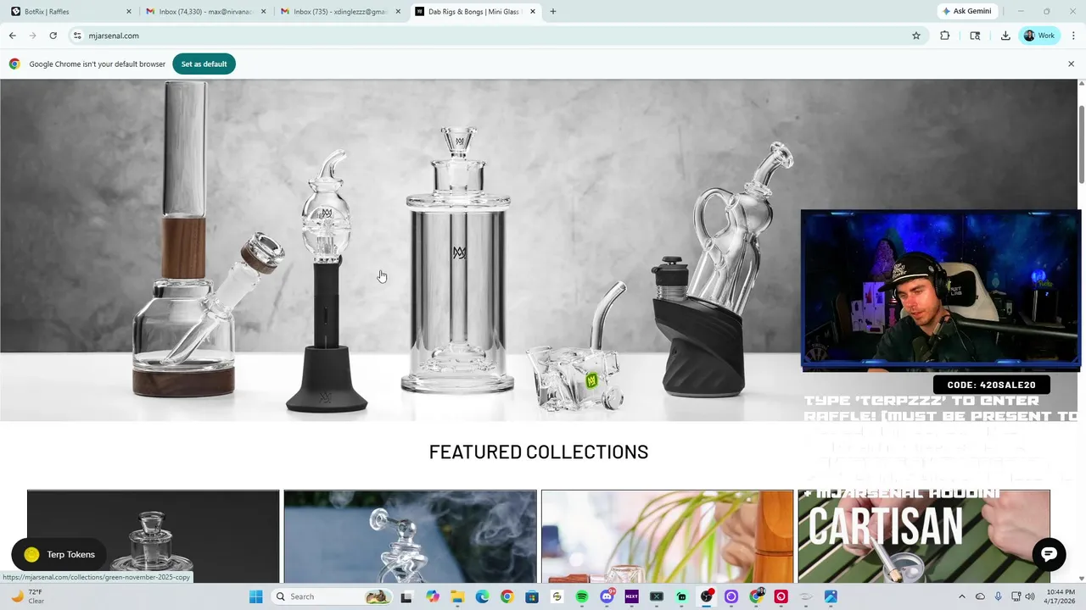Screen dimensions: 1086x610
Task: Switch to the Inbox (735) Gmail tab
Action: pyautogui.click(x=341, y=12)
